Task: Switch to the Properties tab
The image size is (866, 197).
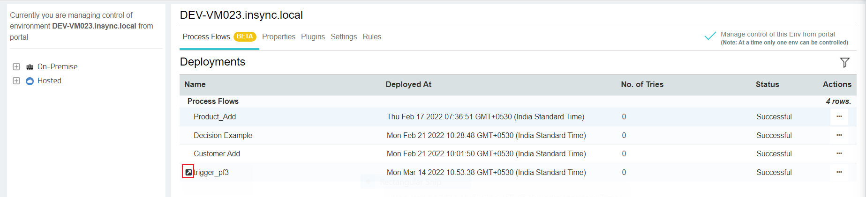Action: [279, 36]
